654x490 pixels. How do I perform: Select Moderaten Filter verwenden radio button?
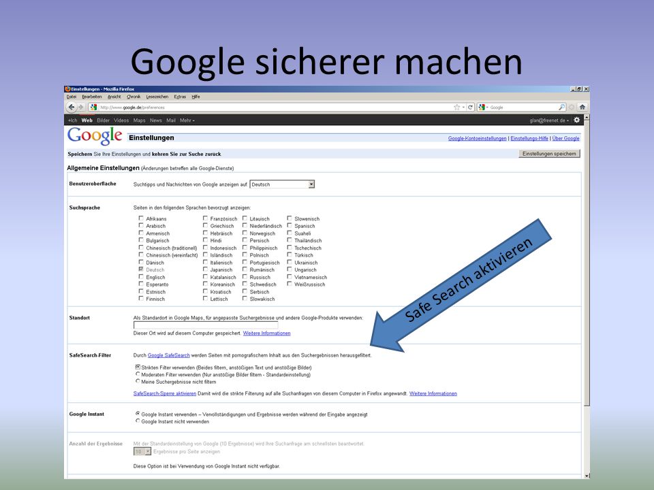(138, 374)
